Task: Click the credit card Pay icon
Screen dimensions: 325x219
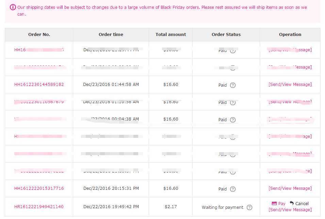Action: tap(274, 203)
